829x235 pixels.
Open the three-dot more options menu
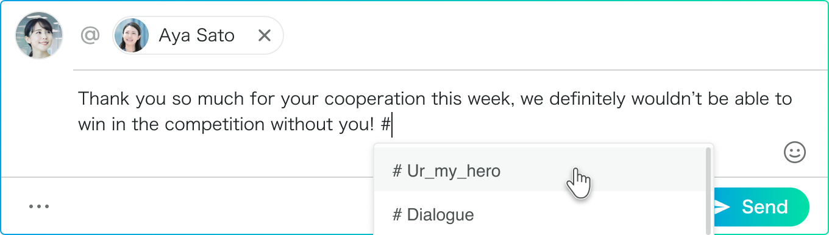pos(39,206)
